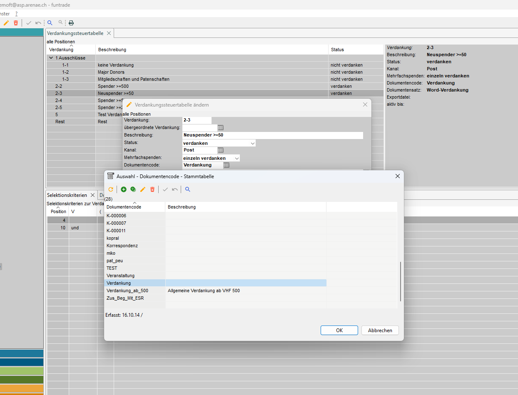Viewport: 518px width, 395px height.
Task: Click the vertical scrollbar in the Dokumentencode list
Action: [x=401, y=281]
